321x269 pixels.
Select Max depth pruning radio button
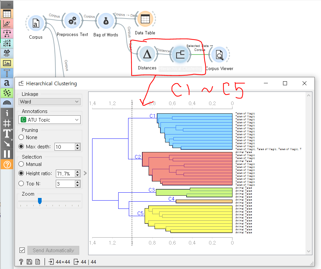tap(21, 146)
